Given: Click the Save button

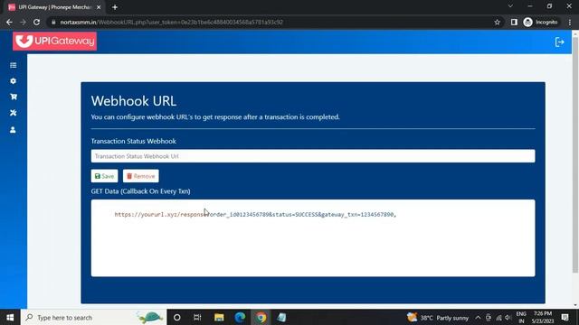Looking at the screenshot, I should (x=105, y=176).
